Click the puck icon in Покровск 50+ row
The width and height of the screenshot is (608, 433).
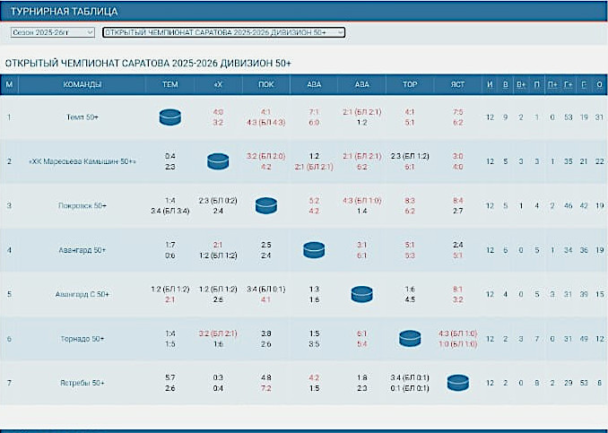tap(266, 205)
